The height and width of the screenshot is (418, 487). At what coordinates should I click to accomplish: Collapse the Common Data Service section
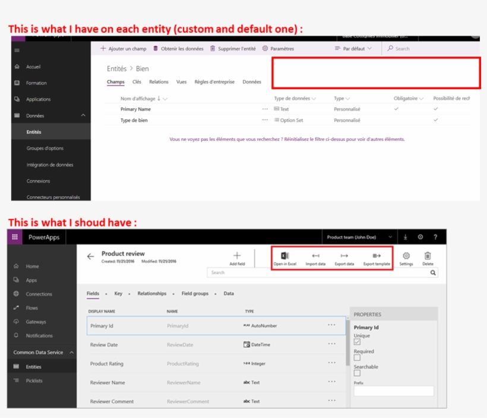(x=72, y=353)
